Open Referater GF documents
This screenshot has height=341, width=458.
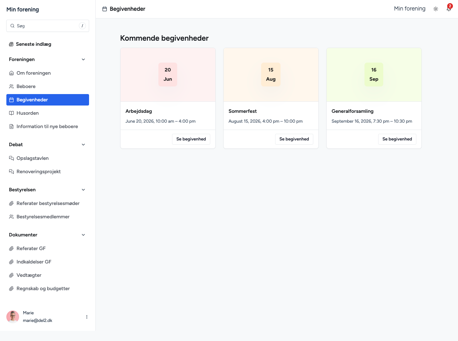pyautogui.click(x=48, y=249)
